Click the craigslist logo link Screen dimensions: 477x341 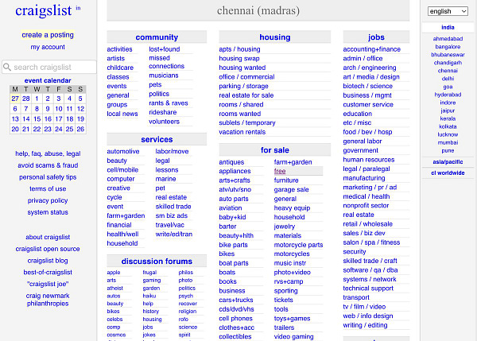[x=44, y=10]
